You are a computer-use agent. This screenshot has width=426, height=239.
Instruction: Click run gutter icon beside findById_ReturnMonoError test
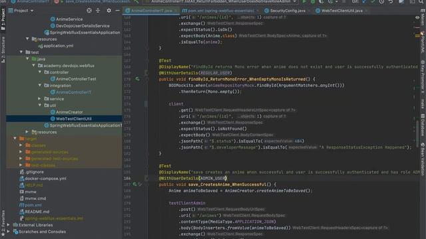[138, 79]
